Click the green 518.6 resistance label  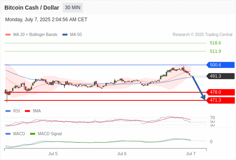(x=215, y=43)
